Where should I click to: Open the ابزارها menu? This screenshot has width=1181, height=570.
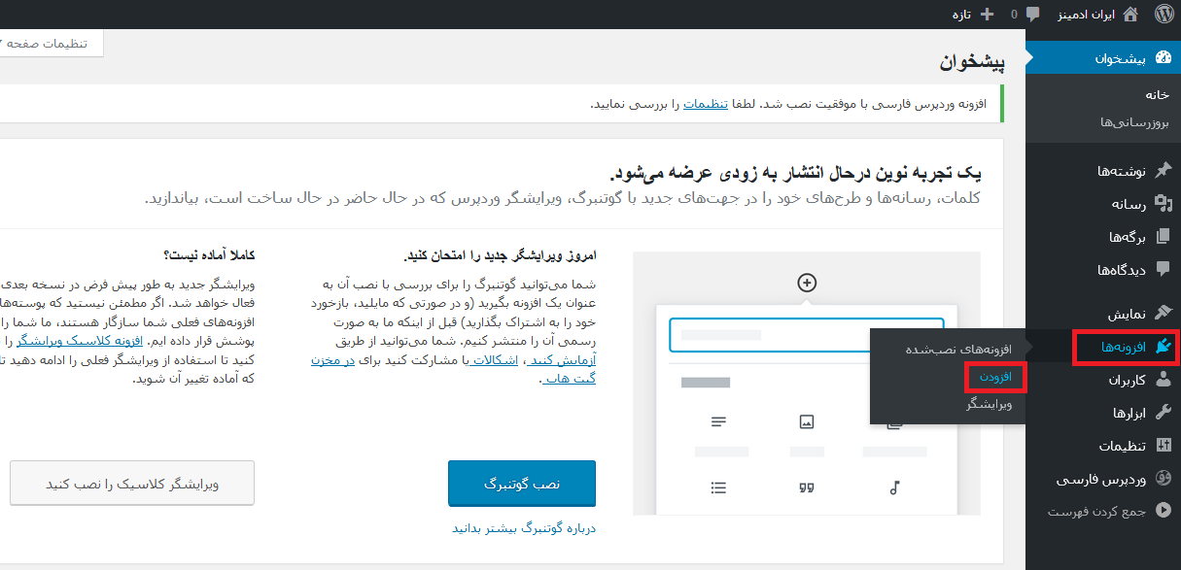point(1103,414)
